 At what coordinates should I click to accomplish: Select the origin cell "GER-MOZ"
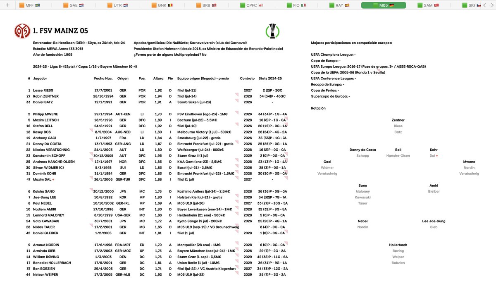[123, 251]
